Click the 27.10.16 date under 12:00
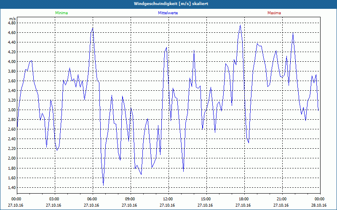Viewport: 337px width, 210px height. (167, 205)
